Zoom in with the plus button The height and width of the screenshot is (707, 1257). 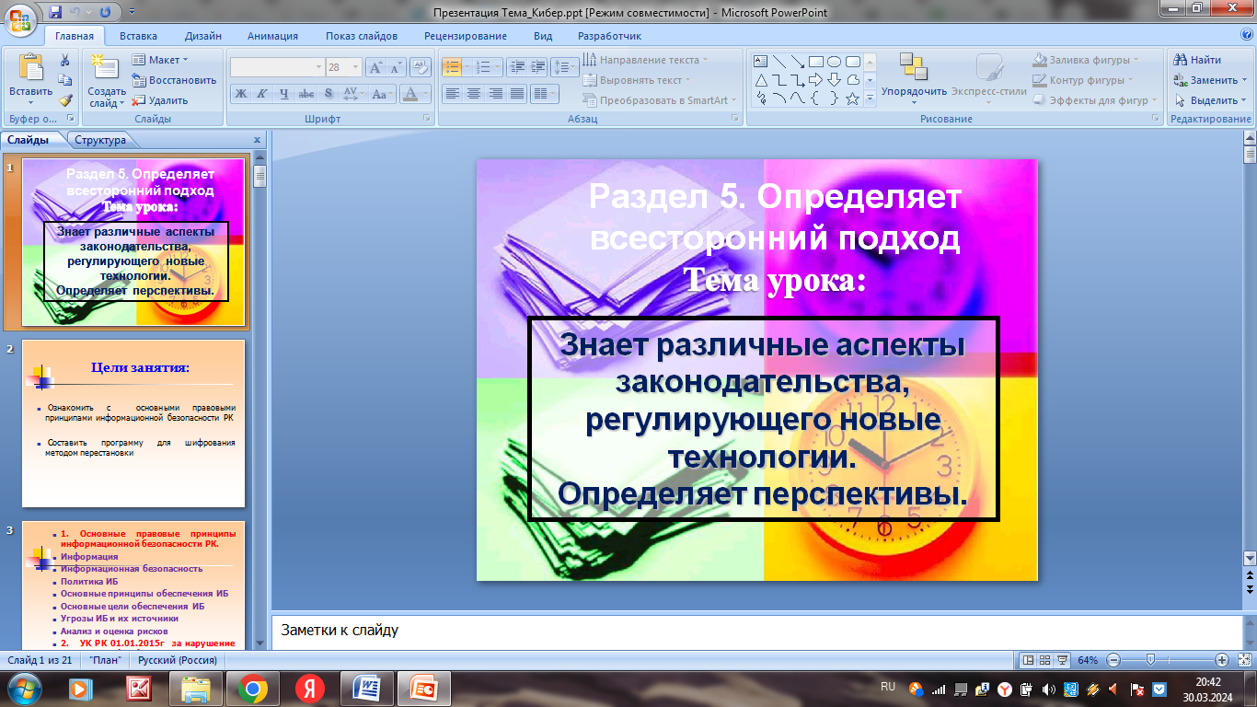pyautogui.click(x=1221, y=660)
